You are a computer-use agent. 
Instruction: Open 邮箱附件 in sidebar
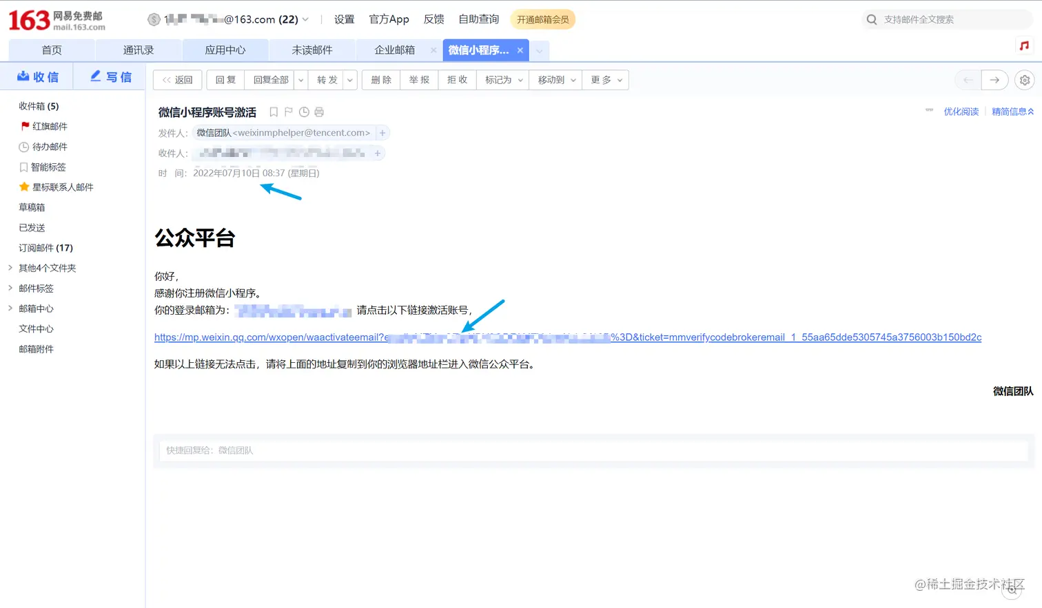click(x=36, y=349)
